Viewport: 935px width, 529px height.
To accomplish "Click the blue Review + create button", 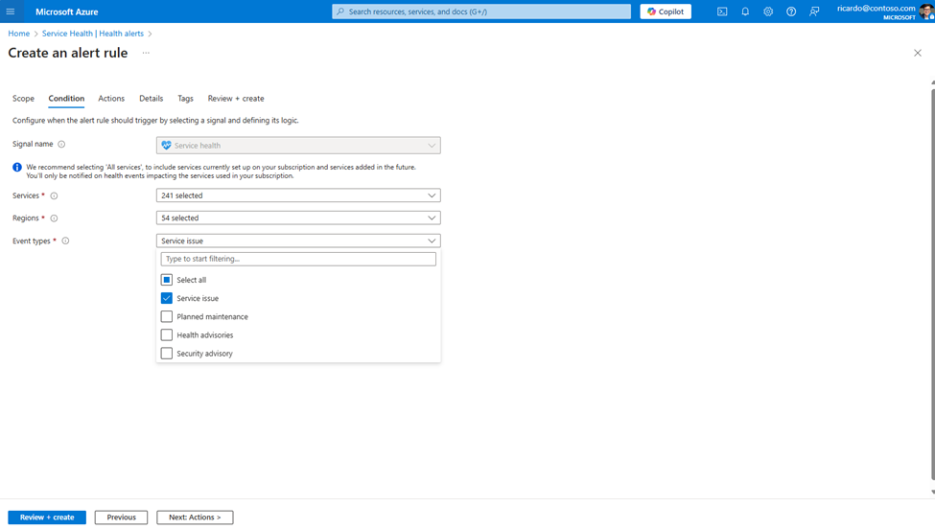I will click(47, 517).
